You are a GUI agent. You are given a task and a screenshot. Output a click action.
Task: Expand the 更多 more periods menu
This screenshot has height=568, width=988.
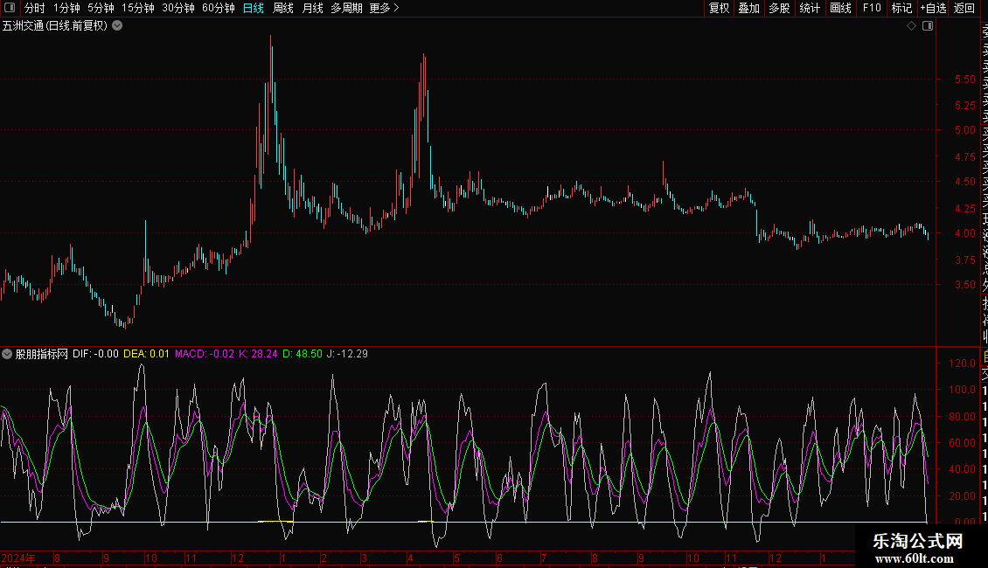[x=385, y=8]
